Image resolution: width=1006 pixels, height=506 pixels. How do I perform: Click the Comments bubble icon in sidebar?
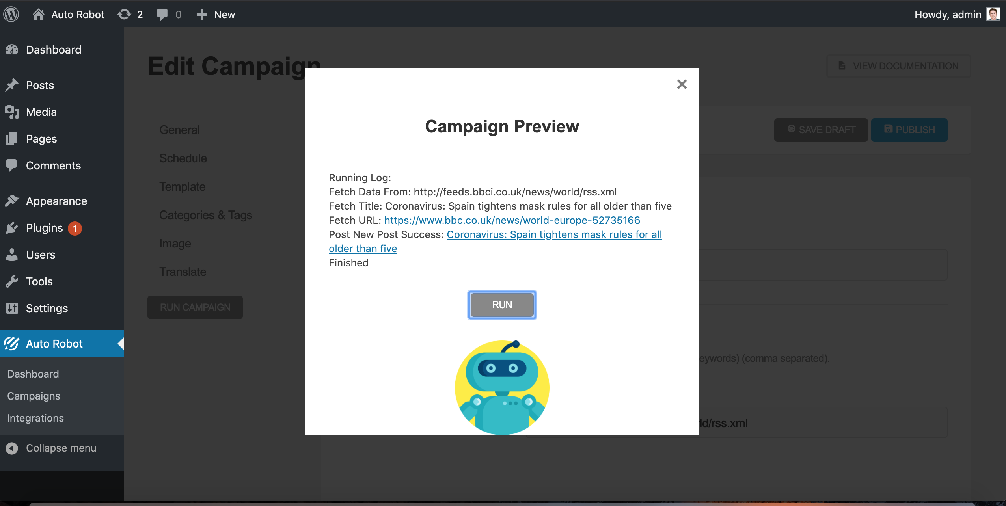coord(12,166)
